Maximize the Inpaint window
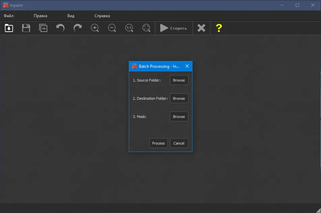Screen dimensions: 321x213 pos(297,5)
